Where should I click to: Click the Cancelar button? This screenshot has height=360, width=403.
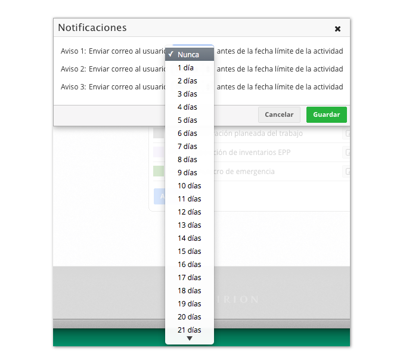pos(279,114)
